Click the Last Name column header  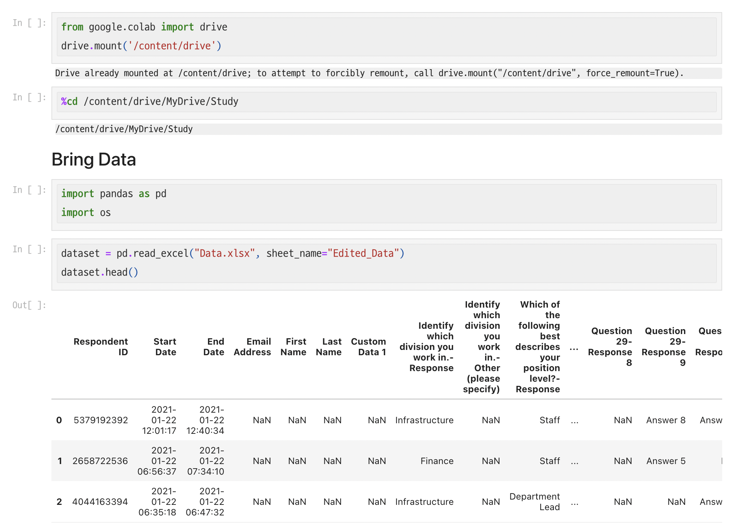click(x=329, y=347)
